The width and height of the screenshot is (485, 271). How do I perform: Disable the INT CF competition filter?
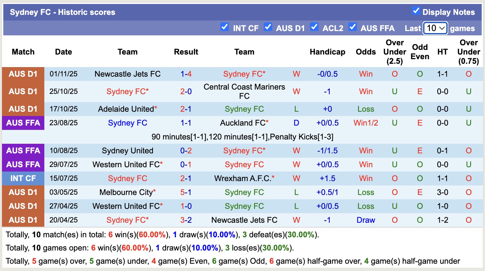(224, 27)
